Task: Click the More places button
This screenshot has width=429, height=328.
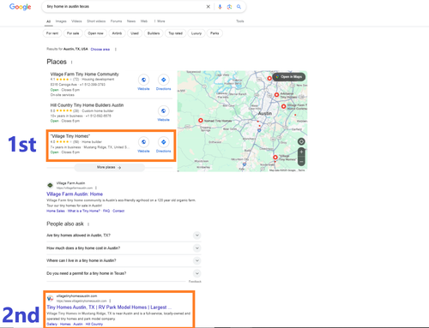Action: tap(109, 168)
